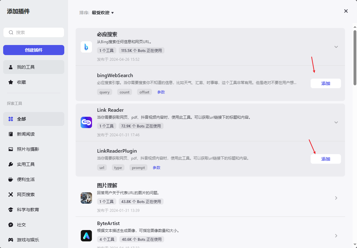Click the book icon beside 新闻阅读

(x=11, y=134)
